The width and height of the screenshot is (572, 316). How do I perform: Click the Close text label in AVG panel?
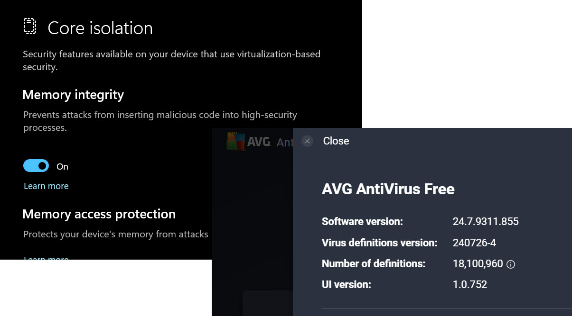(x=336, y=141)
